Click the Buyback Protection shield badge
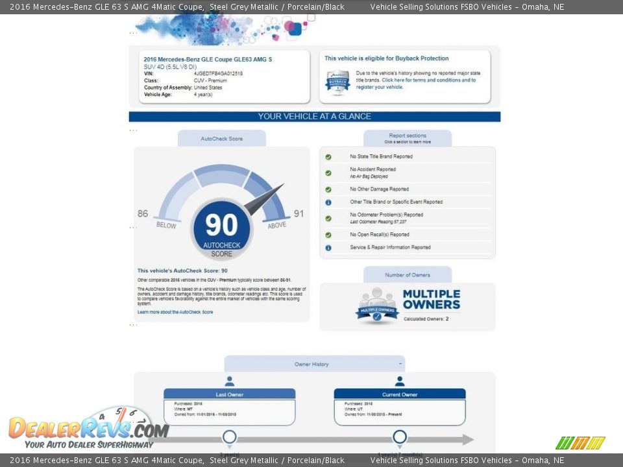The image size is (623, 467). [337, 83]
